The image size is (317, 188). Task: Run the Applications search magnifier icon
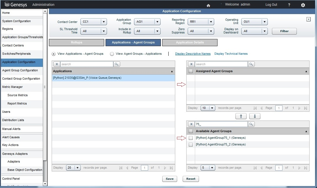pyautogui.click(x=117, y=64)
